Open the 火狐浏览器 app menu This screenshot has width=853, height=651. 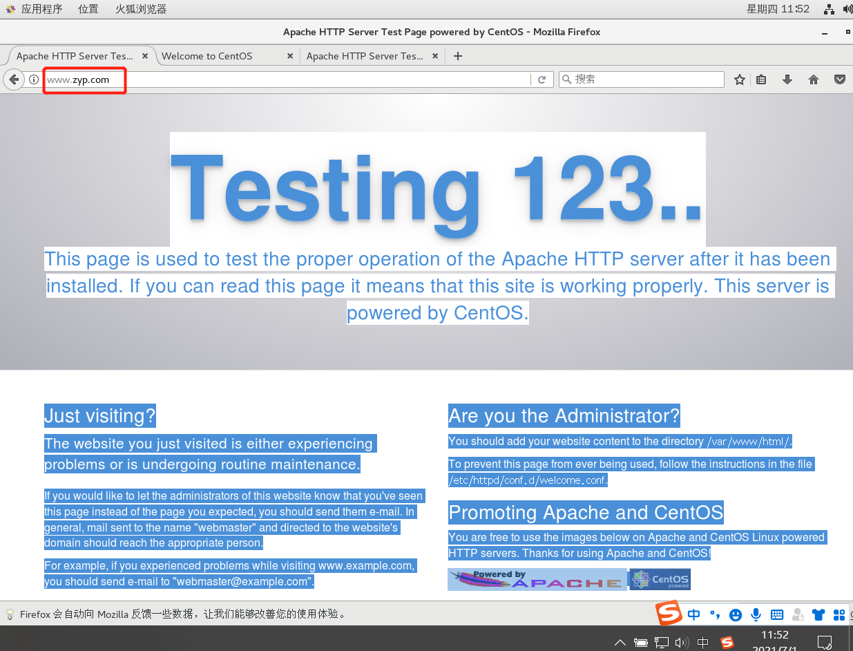[141, 9]
